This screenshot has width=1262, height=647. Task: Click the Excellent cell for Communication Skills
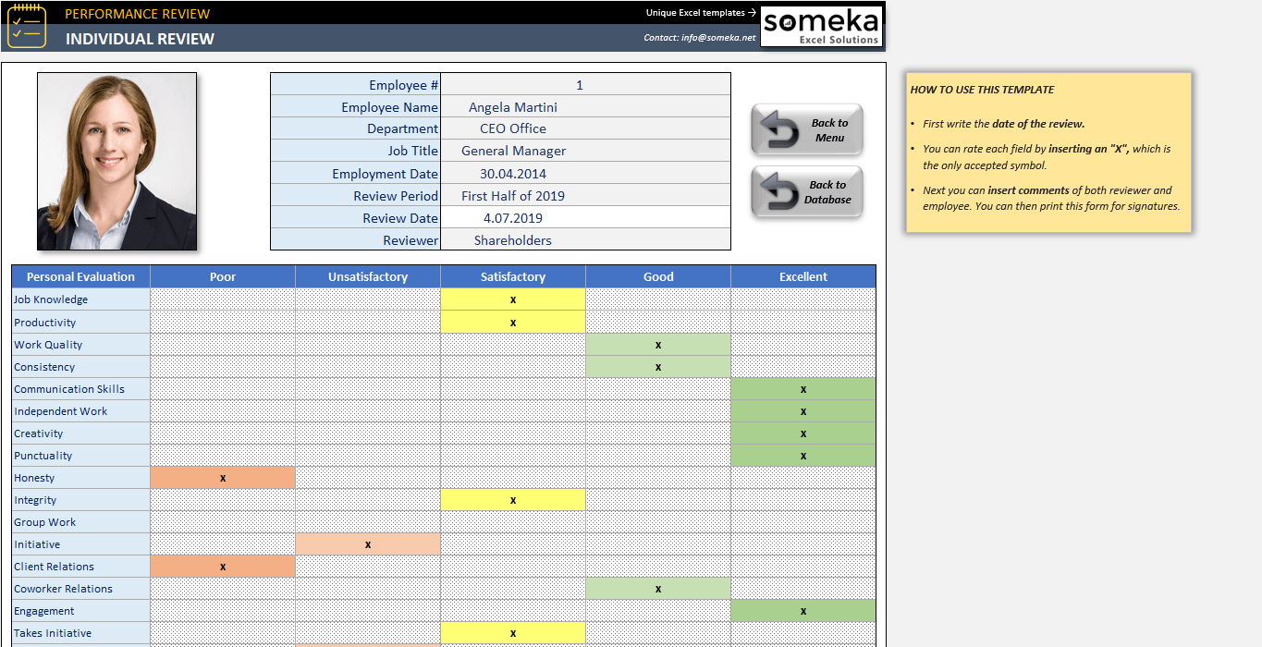803,389
